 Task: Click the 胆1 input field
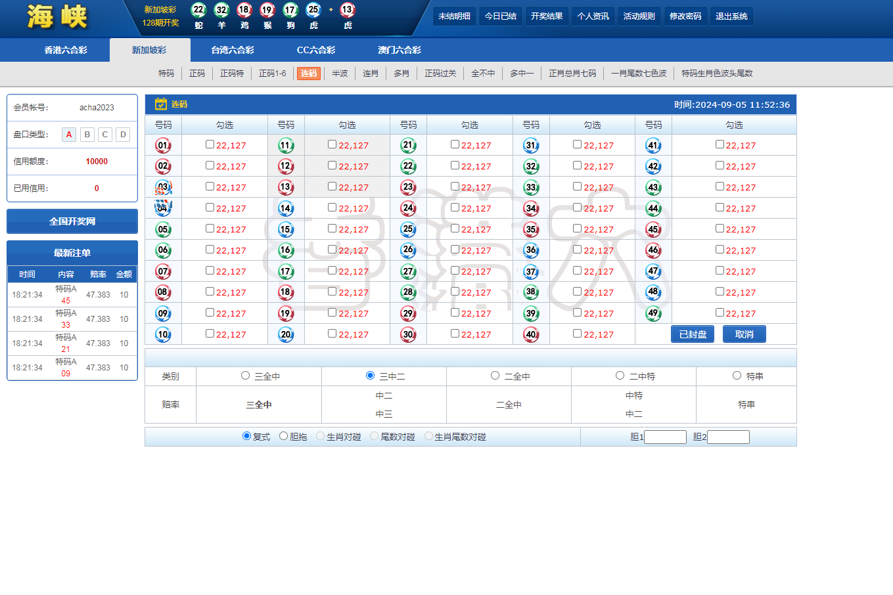coord(665,437)
